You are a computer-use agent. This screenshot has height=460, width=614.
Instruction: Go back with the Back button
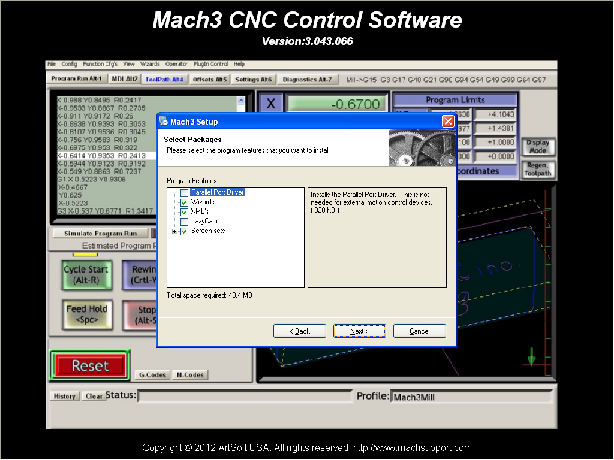click(300, 331)
